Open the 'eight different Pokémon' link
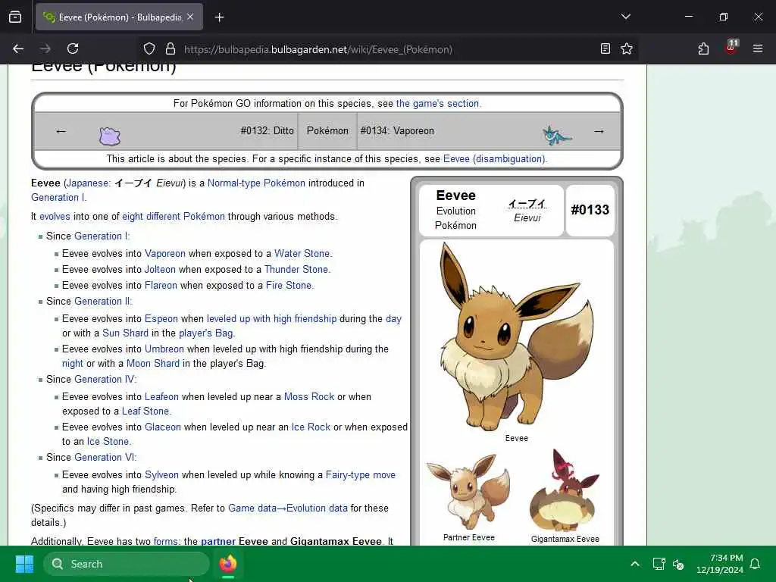Screen dimensions: 776x582 coord(174,216)
